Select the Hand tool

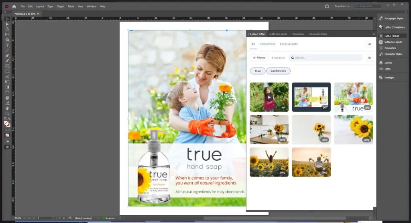pos(7,108)
